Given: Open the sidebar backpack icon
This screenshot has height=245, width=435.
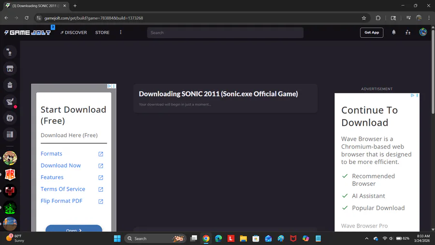Looking at the screenshot, I should click(10, 85).
